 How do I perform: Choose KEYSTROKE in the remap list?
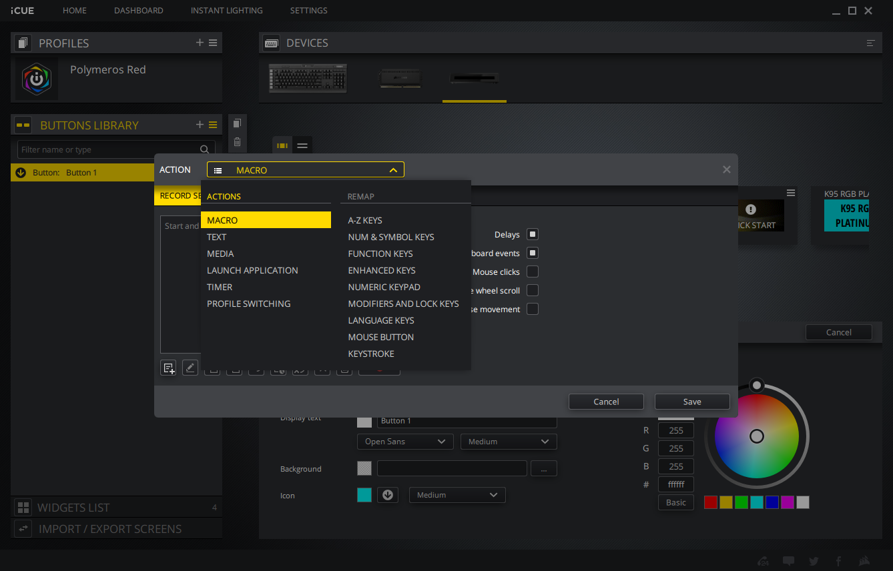[371, 354]
